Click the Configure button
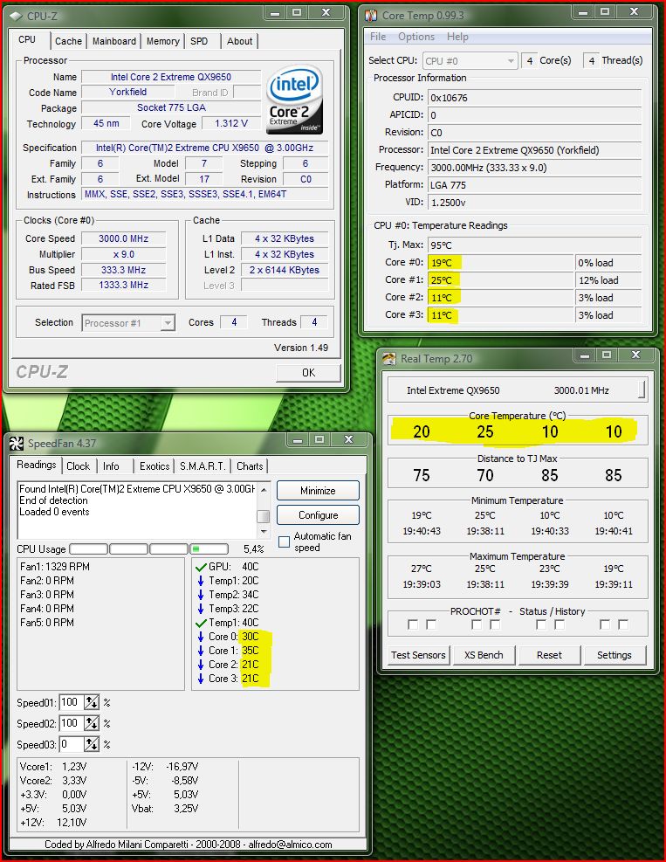This screenshot has width=666, height=862. point(318,515)
